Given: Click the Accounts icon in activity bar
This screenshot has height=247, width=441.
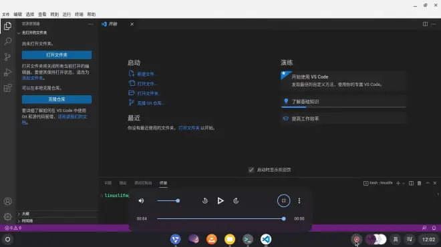Looking at the screenshot, I should click(7, 201).
